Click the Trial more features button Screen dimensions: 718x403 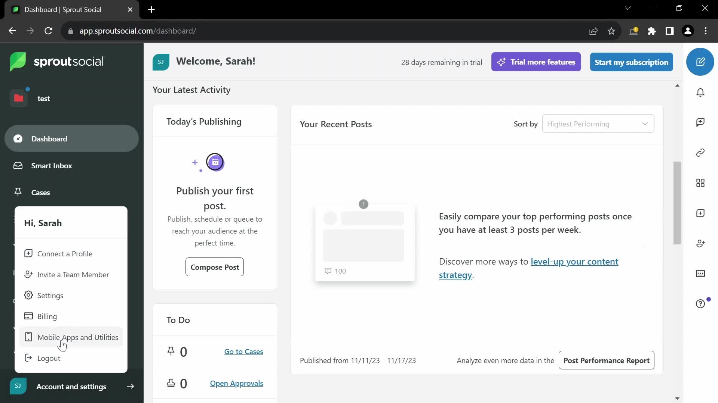(537, 62)
